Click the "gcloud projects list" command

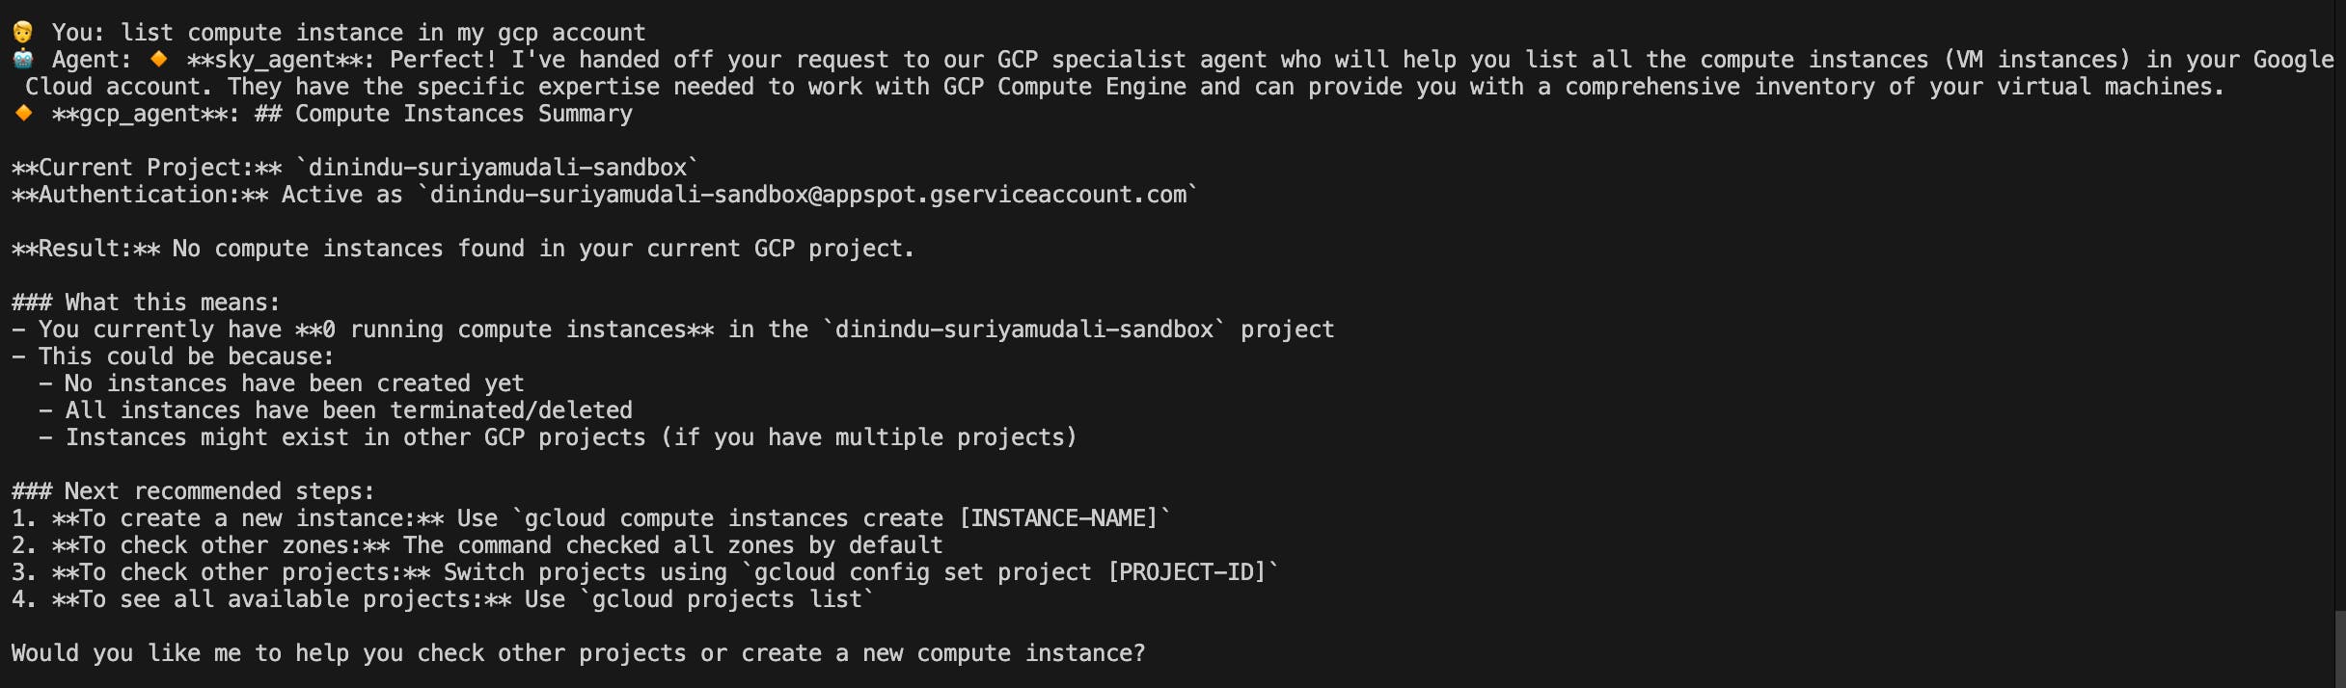pos(726,599)
